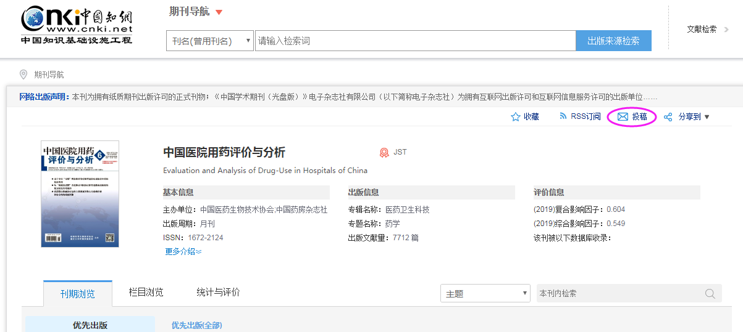Click the RSS订阅 link
Viewport: 743px width, 332px height.
586,116
